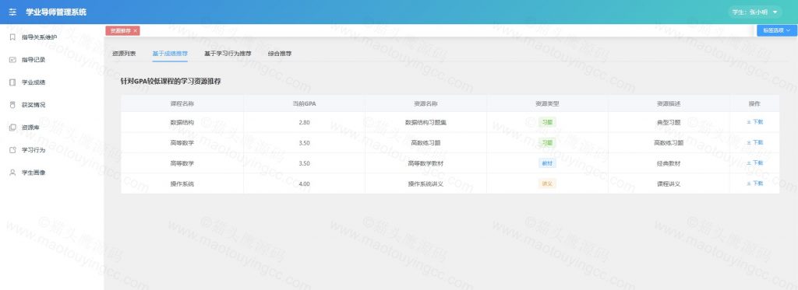Click the 学业导师管理系统 title

(x=56, y=12)
